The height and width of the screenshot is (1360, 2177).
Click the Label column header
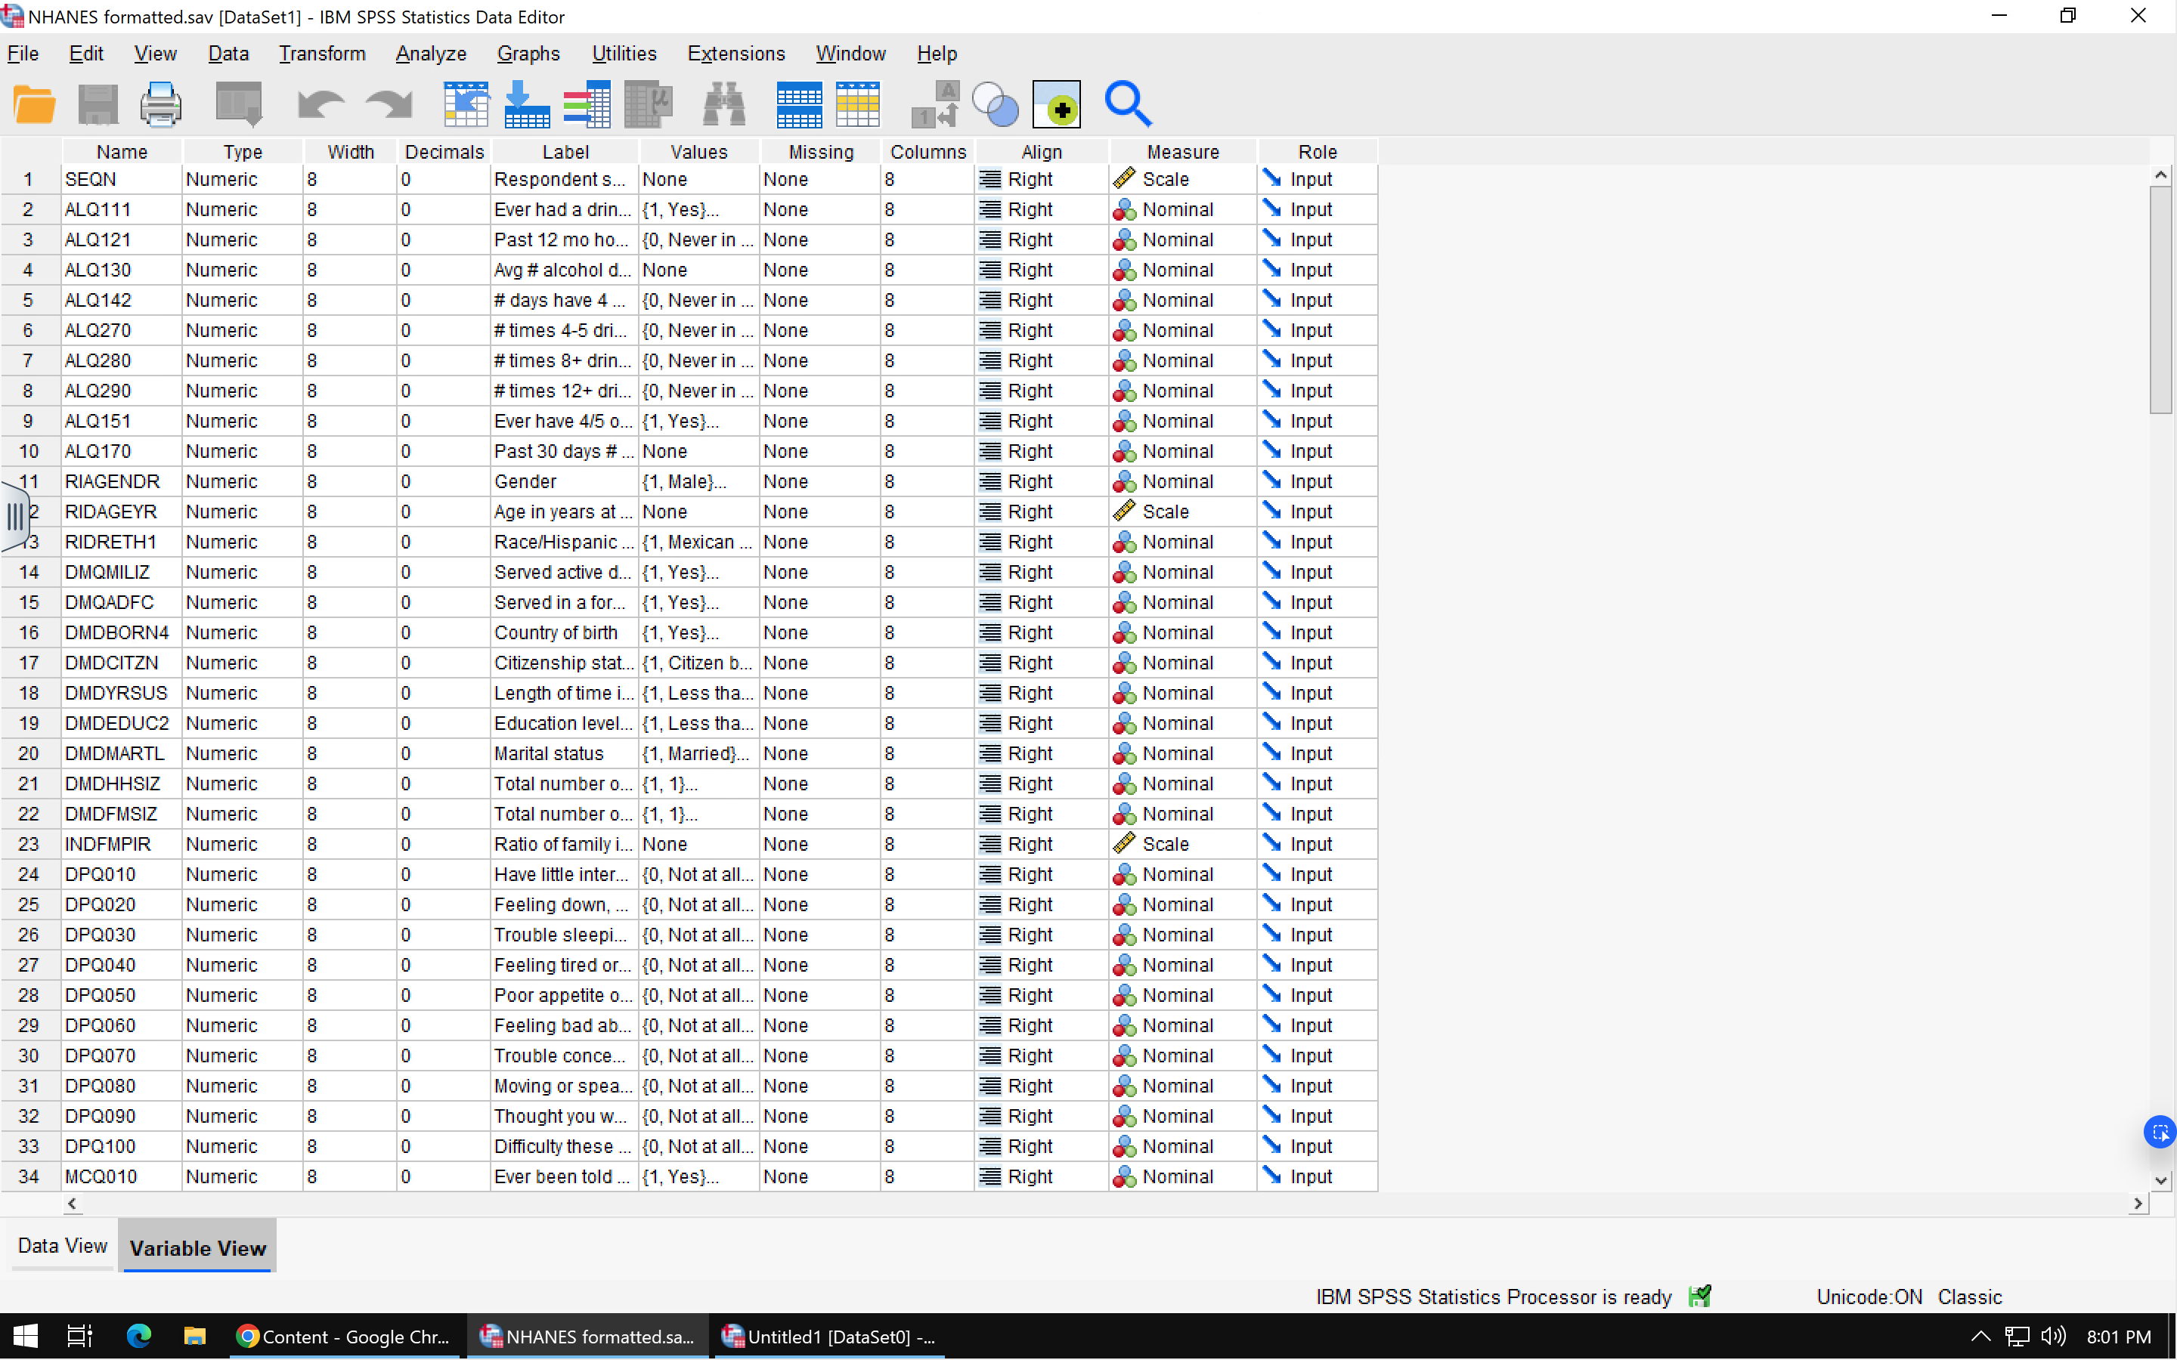pyautogui.click(x=565, y=152)
